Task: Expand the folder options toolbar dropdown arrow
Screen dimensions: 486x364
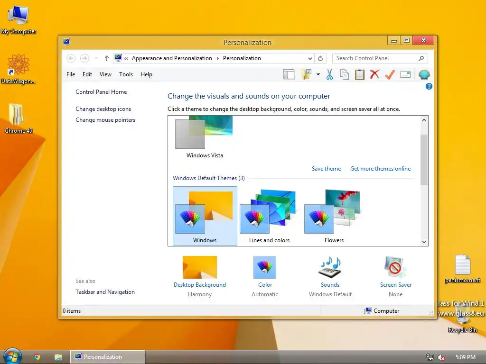Action: [318, 74]
